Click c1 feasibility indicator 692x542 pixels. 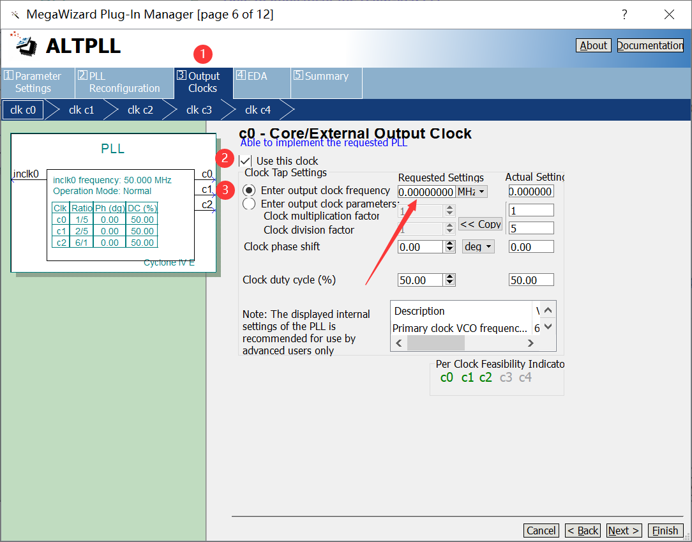point(467,378)
